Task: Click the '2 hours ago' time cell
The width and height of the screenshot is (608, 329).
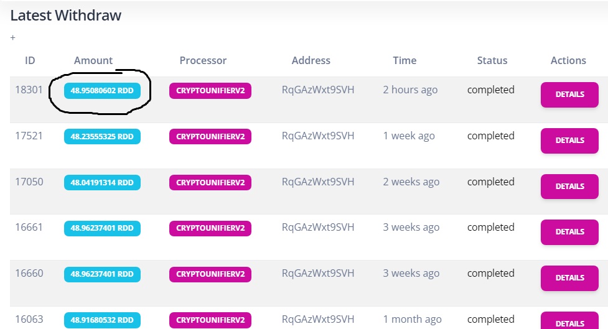Action: (410, 90)
